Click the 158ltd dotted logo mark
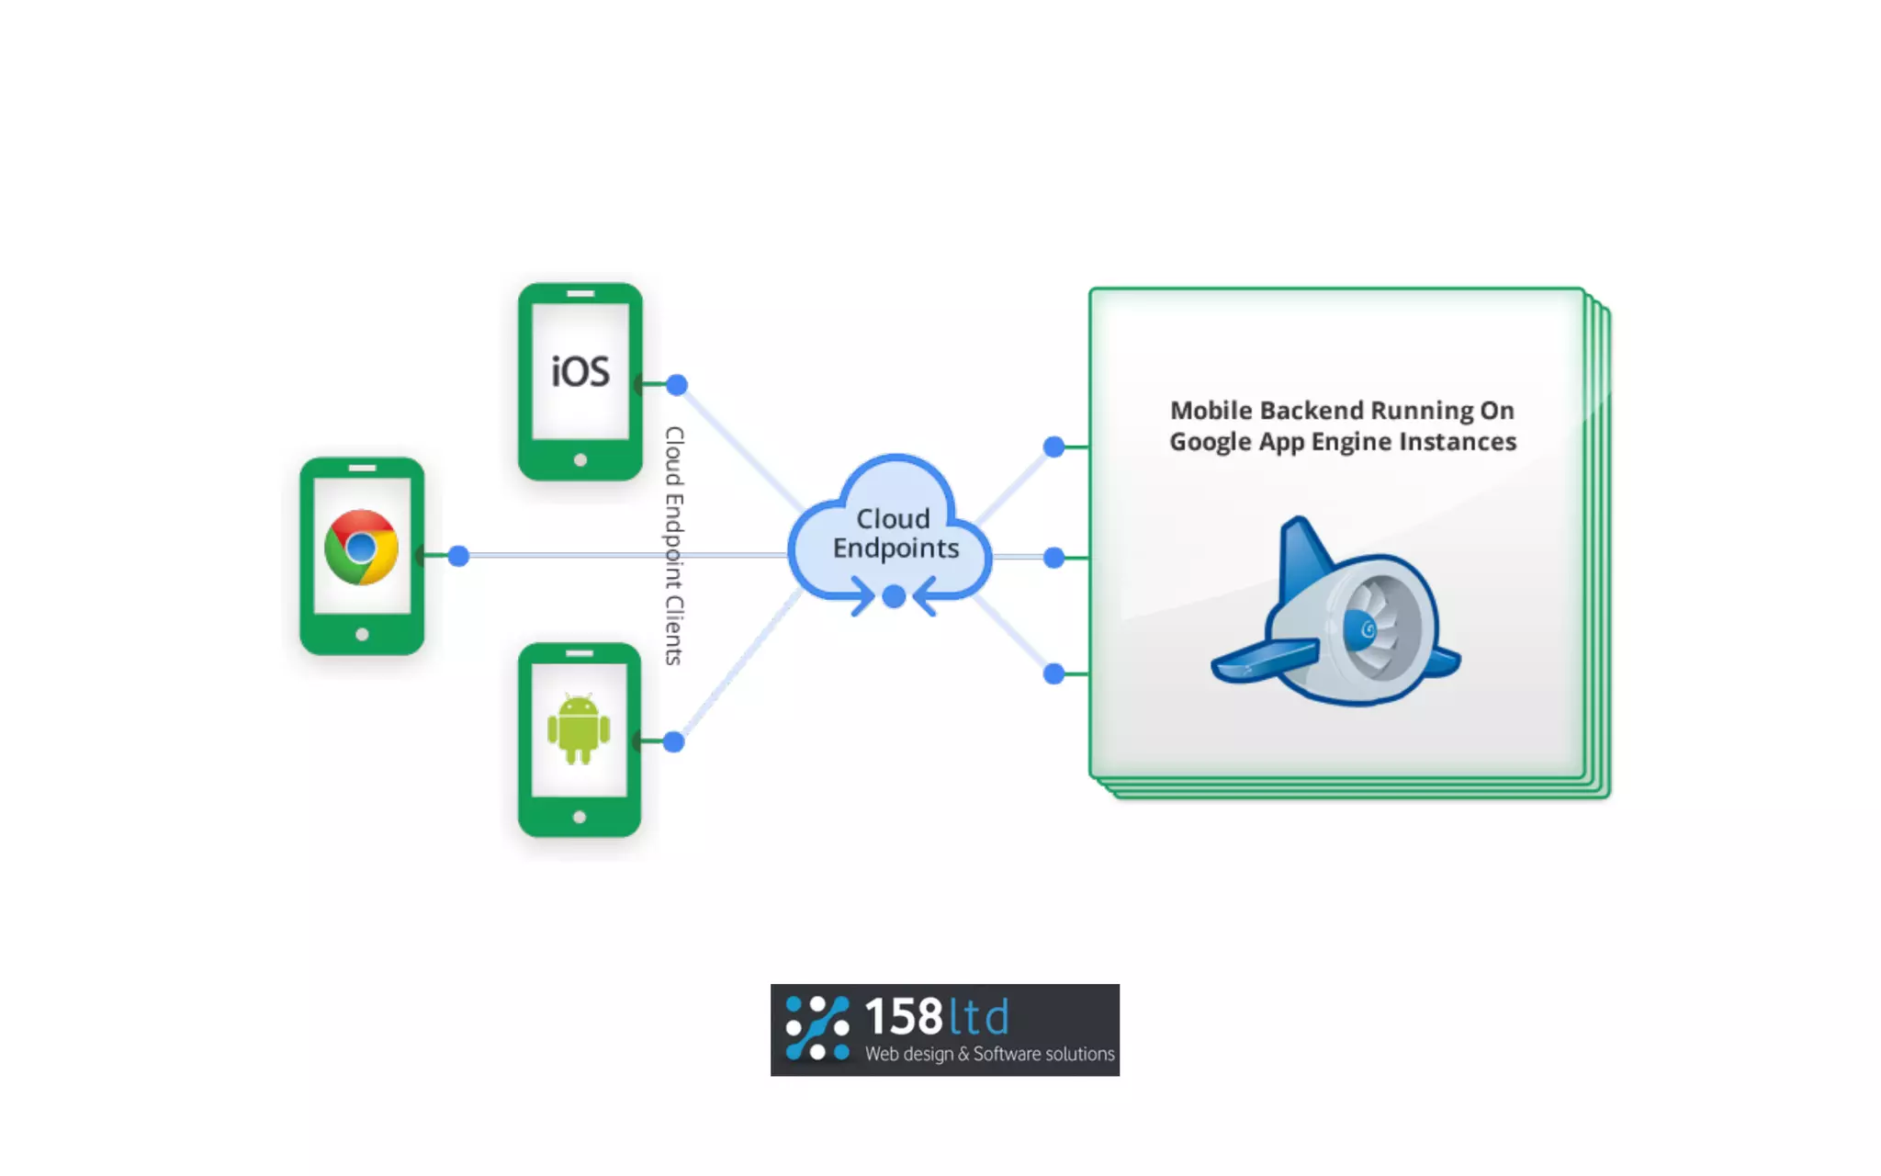1881x1176 pixels. 817,1029
